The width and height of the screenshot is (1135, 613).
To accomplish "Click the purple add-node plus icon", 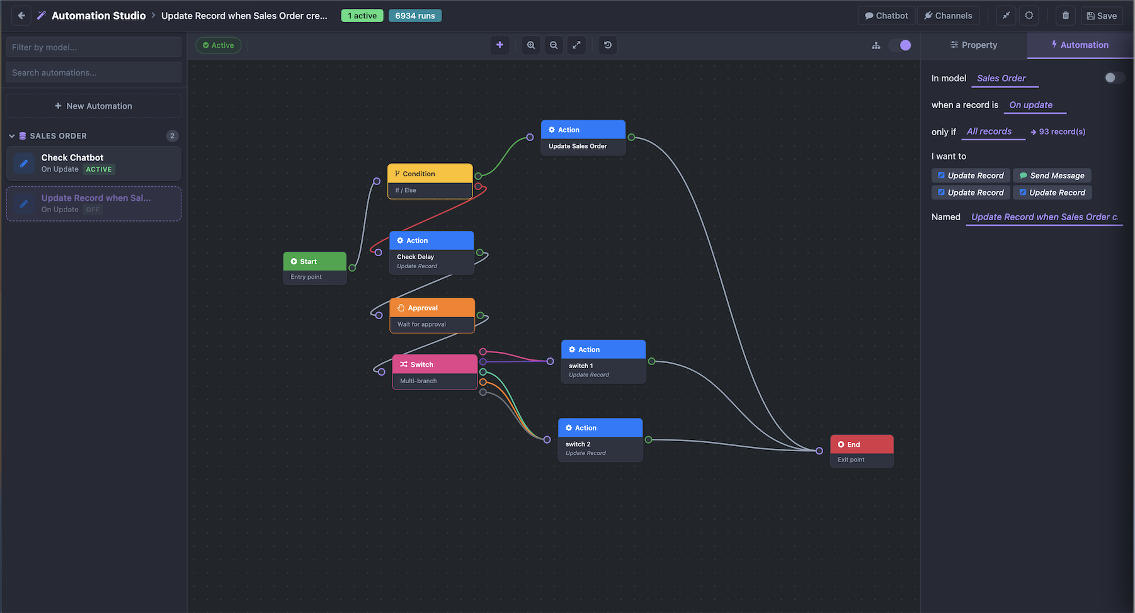I will point(499,45).
